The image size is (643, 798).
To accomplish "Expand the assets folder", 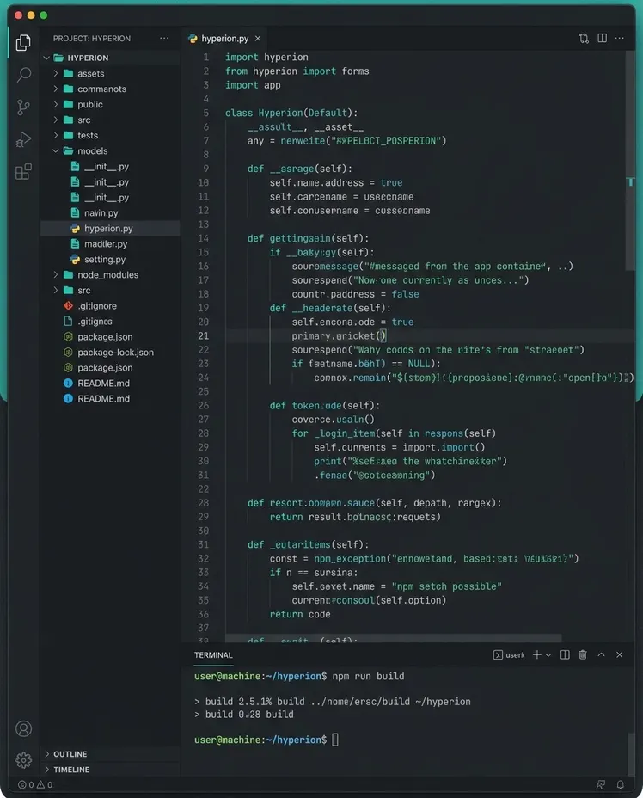I will click(x=56, y=73).
